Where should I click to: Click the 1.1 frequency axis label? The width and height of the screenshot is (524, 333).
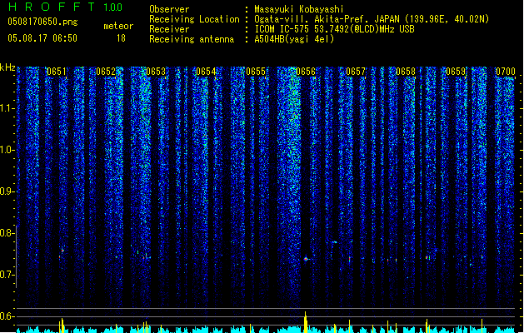7,108
